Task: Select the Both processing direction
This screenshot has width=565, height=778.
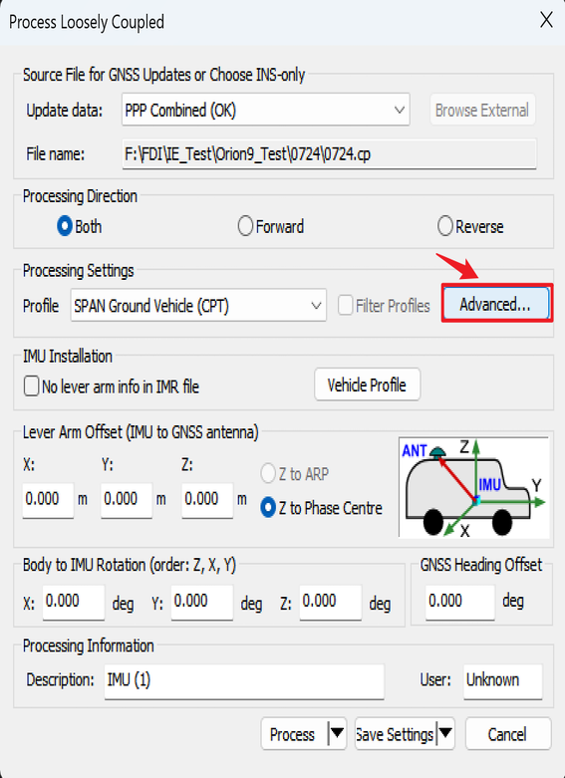Action: click(x=80, y=226)
